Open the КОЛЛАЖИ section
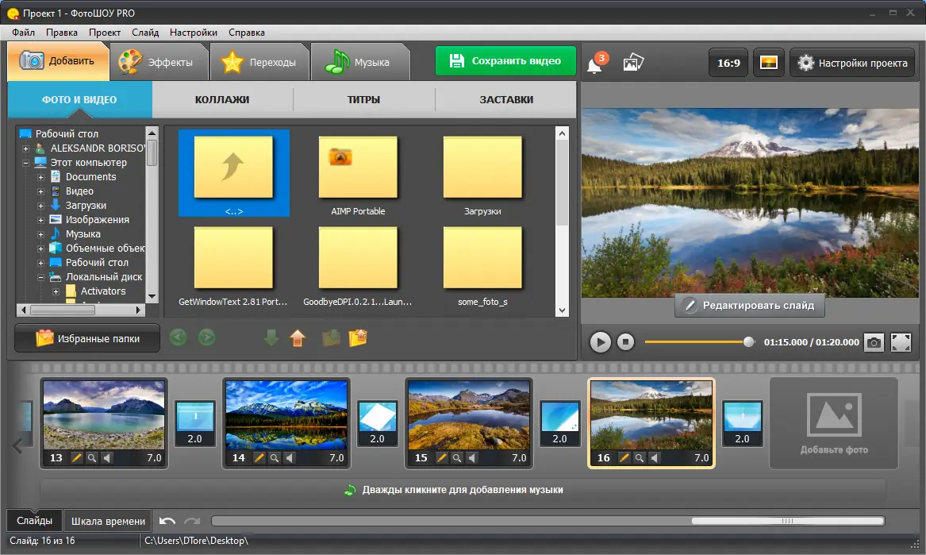Image resolution: width=926 pixels, height=555 pixels. coord(222,100)
